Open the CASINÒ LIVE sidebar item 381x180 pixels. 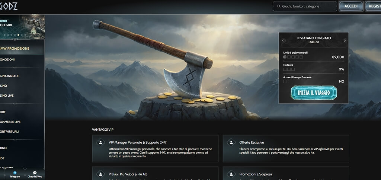pyautogui.click(x=7, y=96)
